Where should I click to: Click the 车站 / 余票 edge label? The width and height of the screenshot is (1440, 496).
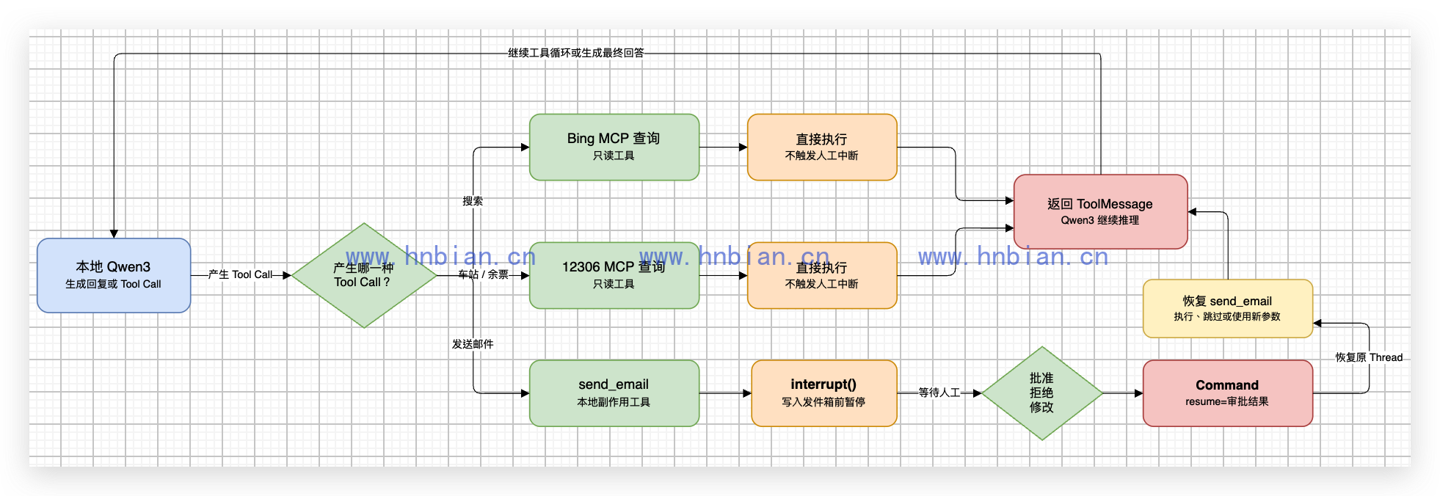pyautogui.click(x=483, y=274)
